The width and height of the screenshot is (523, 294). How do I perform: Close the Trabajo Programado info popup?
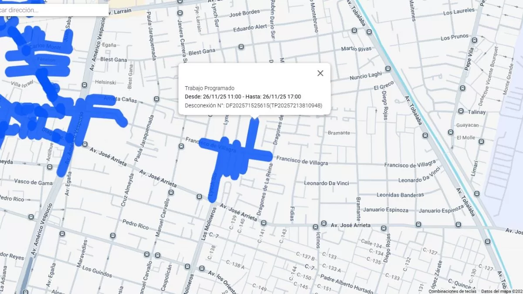(320, 73)
